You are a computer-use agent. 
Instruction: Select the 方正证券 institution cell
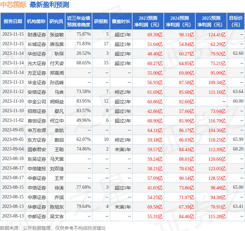point(37,73)
